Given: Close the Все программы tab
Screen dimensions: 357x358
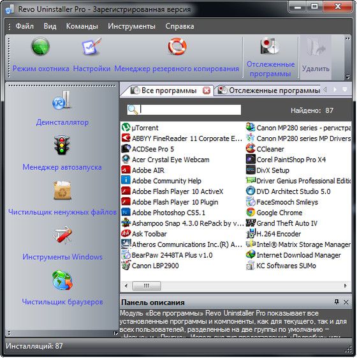Looking at the screenshot, I should coord(207,91).
